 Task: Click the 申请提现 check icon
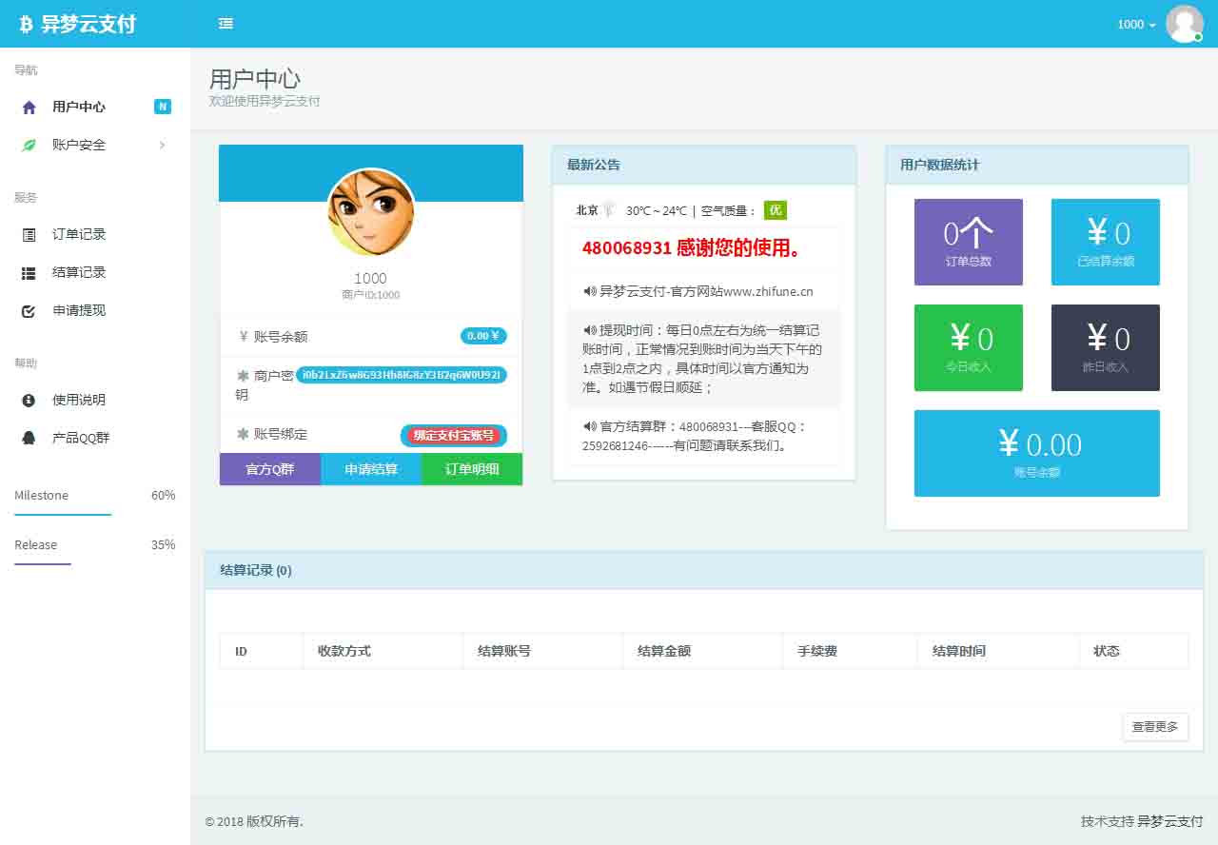point(29,311)
